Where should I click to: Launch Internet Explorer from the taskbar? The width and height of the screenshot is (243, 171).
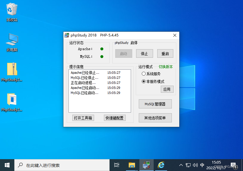pos(161,165)
